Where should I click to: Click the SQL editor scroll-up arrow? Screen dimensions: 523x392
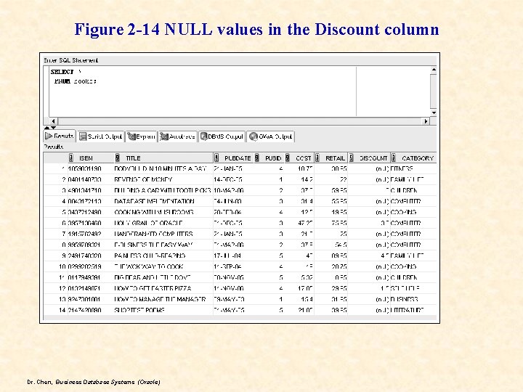pos(433,70)
